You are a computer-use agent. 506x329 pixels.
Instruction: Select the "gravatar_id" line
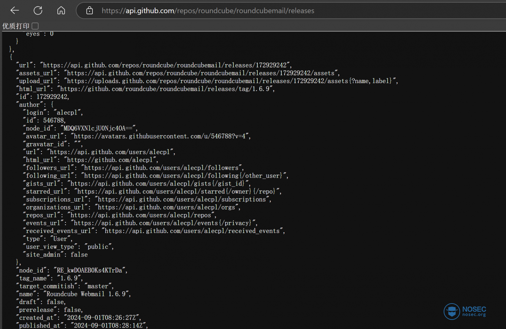coord(53,144)
